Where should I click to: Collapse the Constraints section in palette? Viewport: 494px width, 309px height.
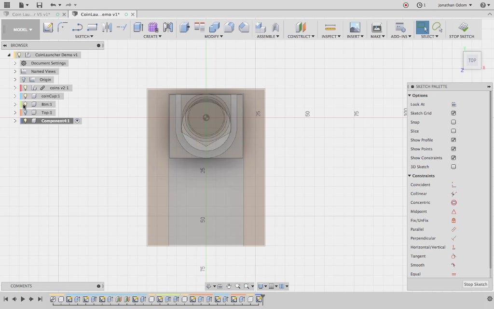(x=410, y=176)
